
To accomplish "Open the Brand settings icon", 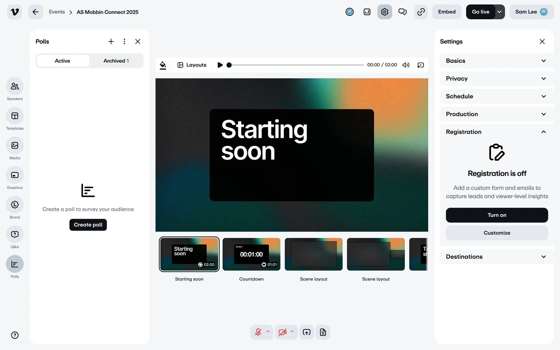I will click(15, 205).
